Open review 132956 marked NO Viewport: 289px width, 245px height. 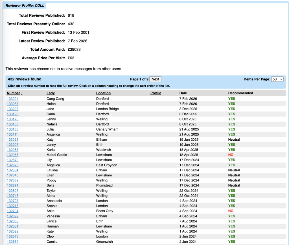(13, 155)
